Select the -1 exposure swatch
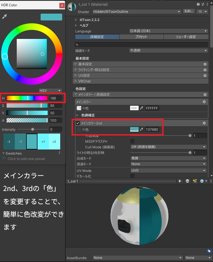Screen dimensions: 213x262 click(x=20, y=142)
